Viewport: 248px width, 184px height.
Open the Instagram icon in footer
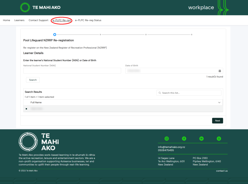click(x=166, y=139)
